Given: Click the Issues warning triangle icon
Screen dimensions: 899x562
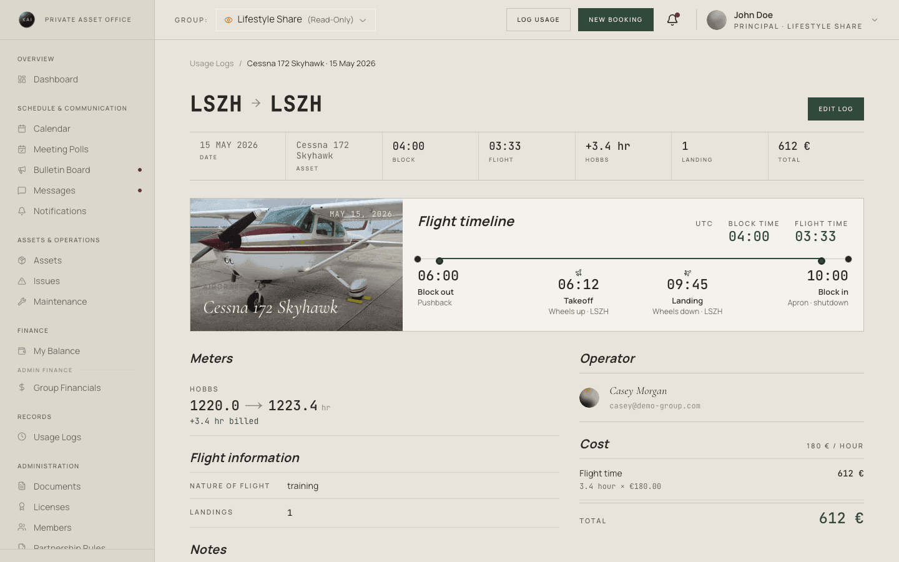Looking at the screenshot, I should point(22,281).
